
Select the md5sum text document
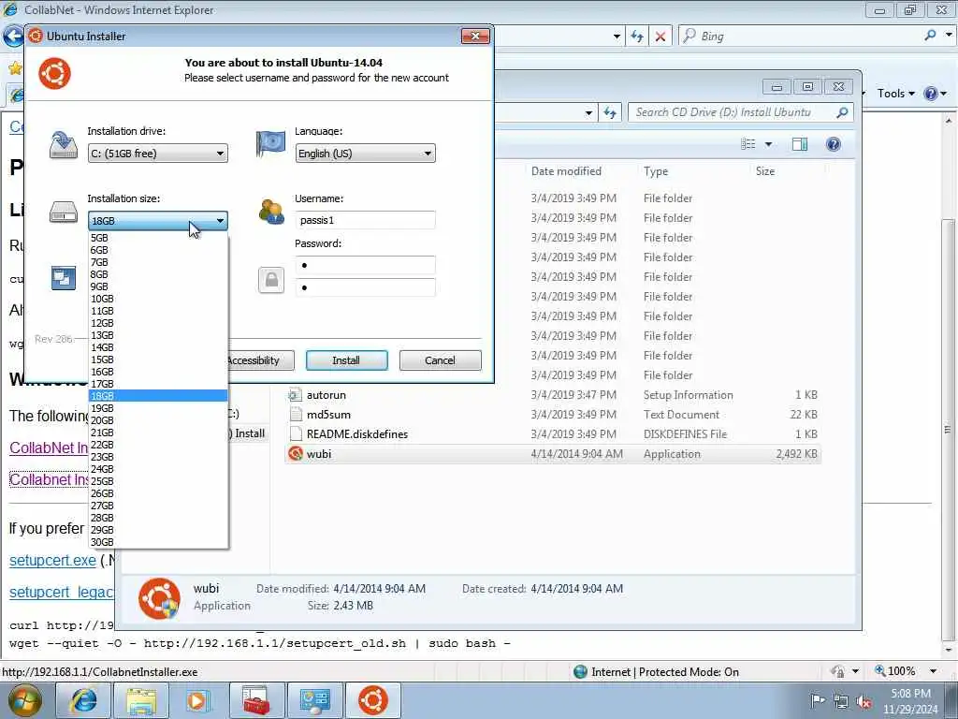click(x=553, y=415)
